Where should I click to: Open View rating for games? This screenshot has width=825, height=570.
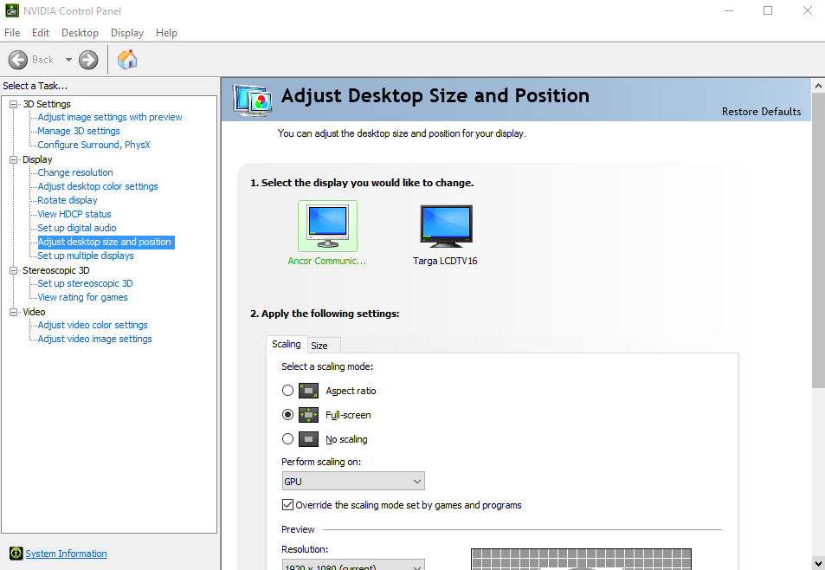tap(82, 297)
